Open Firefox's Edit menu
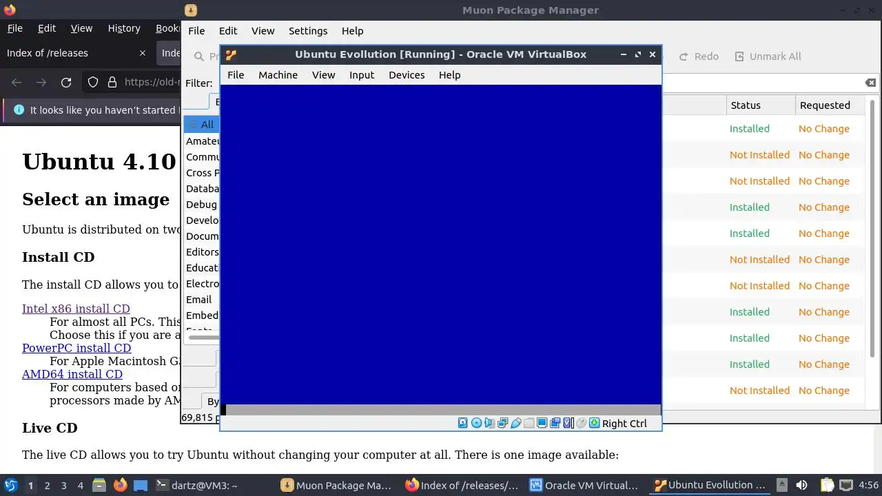The image size is (882, 496). point(47,28)
